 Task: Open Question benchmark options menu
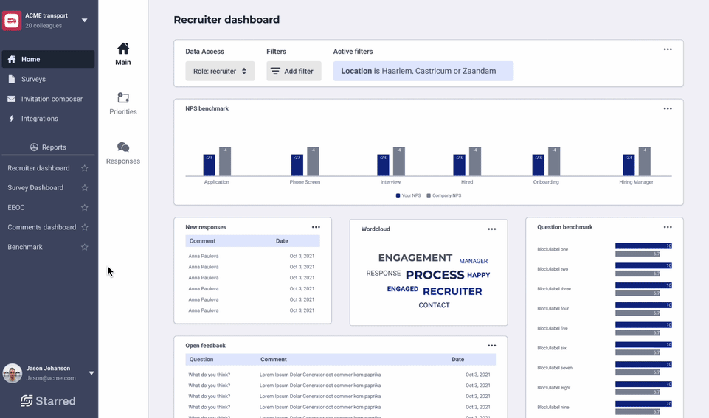[x=668, y=227]
